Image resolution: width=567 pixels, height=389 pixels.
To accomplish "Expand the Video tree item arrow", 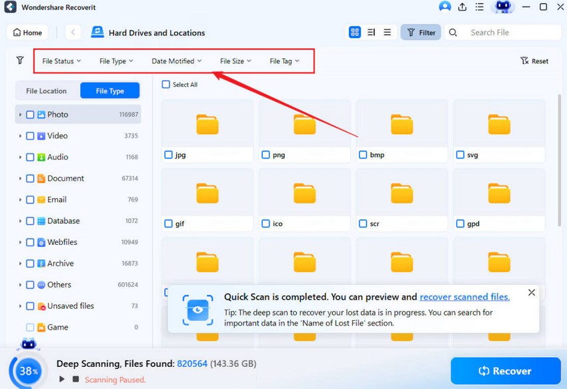I will click(20, 136).
